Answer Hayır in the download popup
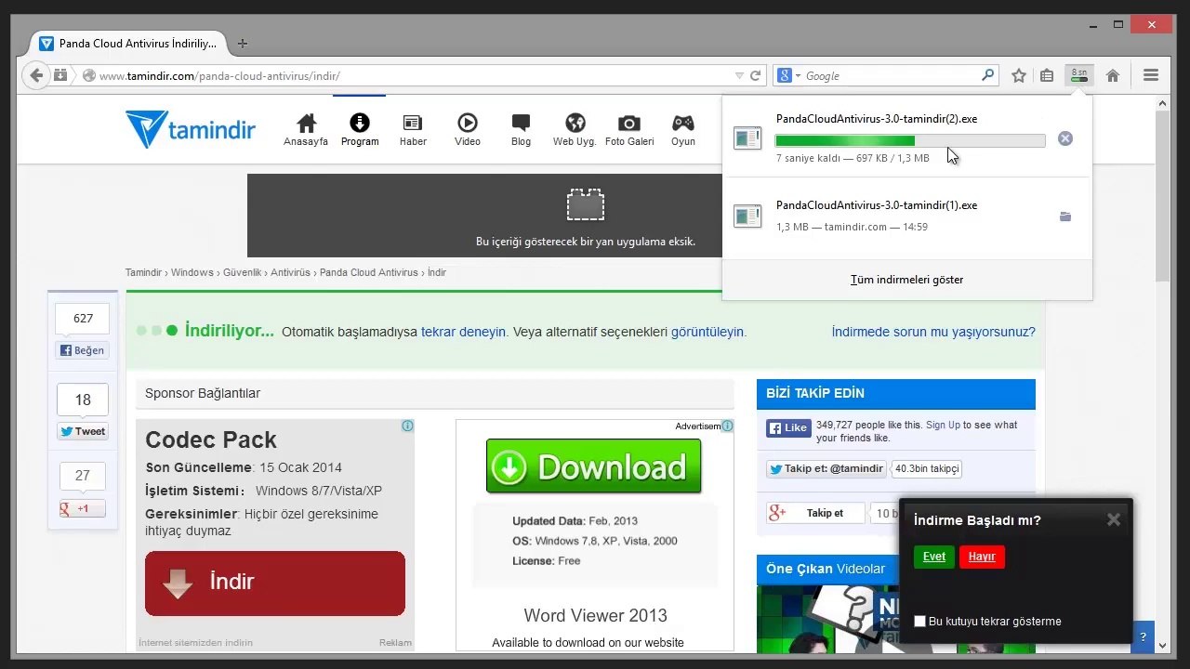This screenshot has width=1190, height=669. coord(982,557)
